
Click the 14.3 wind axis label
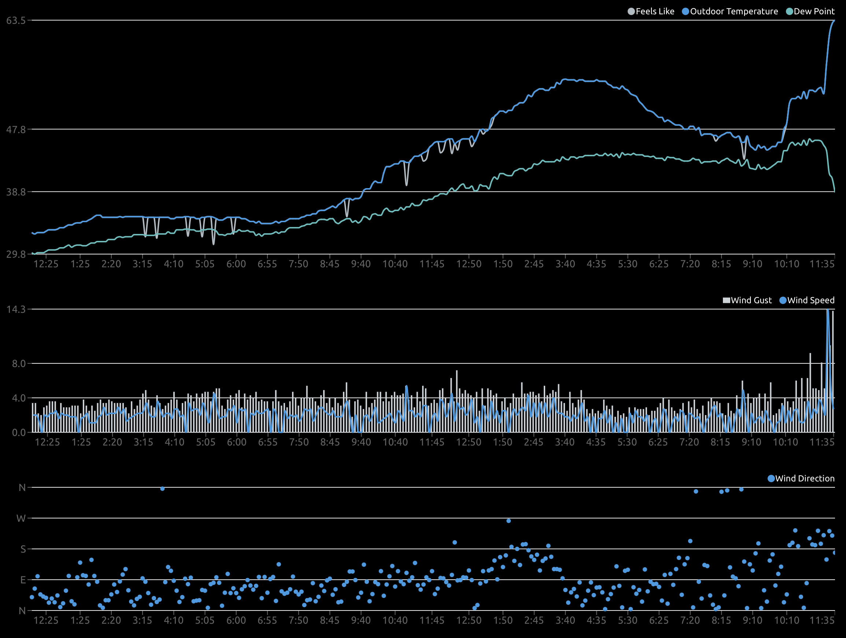(16, 309)
